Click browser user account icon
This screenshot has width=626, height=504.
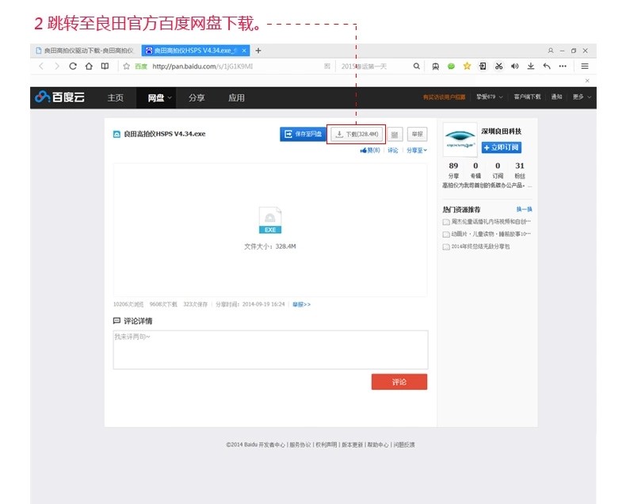coord(551,51)
